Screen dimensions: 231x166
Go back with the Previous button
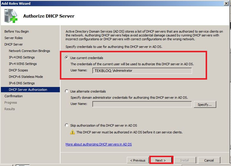[138, 160]
